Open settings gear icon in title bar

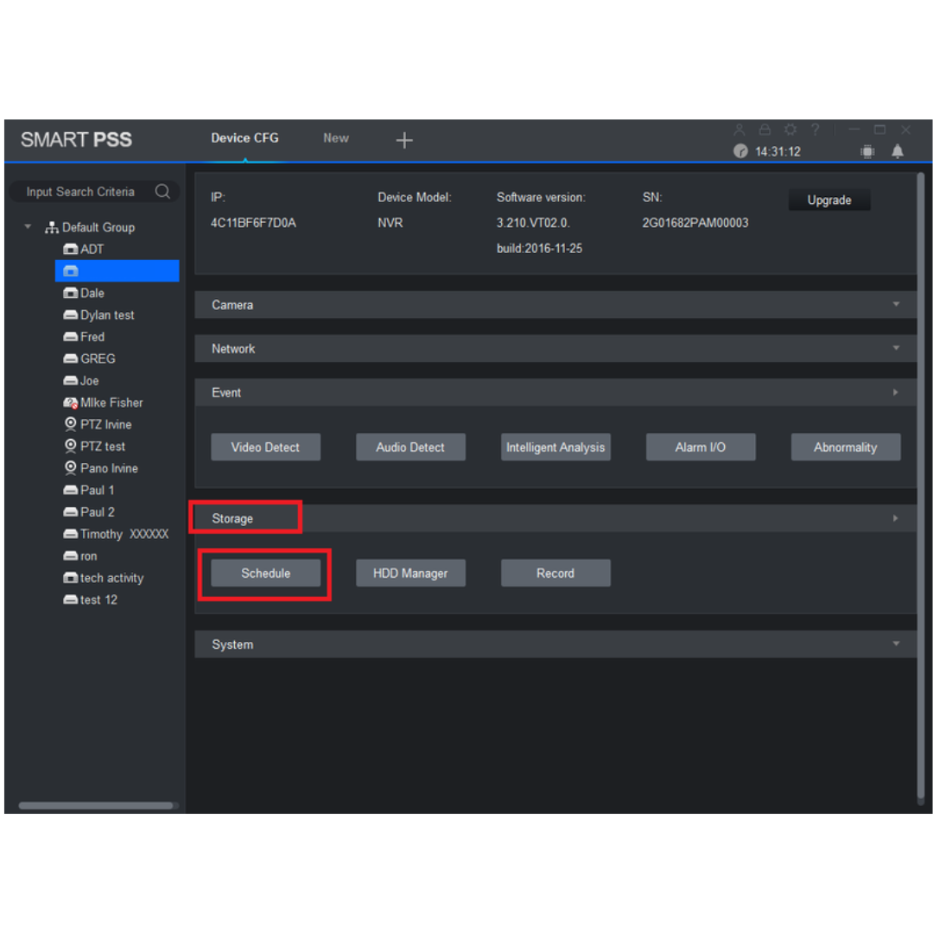tap(790, 130)
